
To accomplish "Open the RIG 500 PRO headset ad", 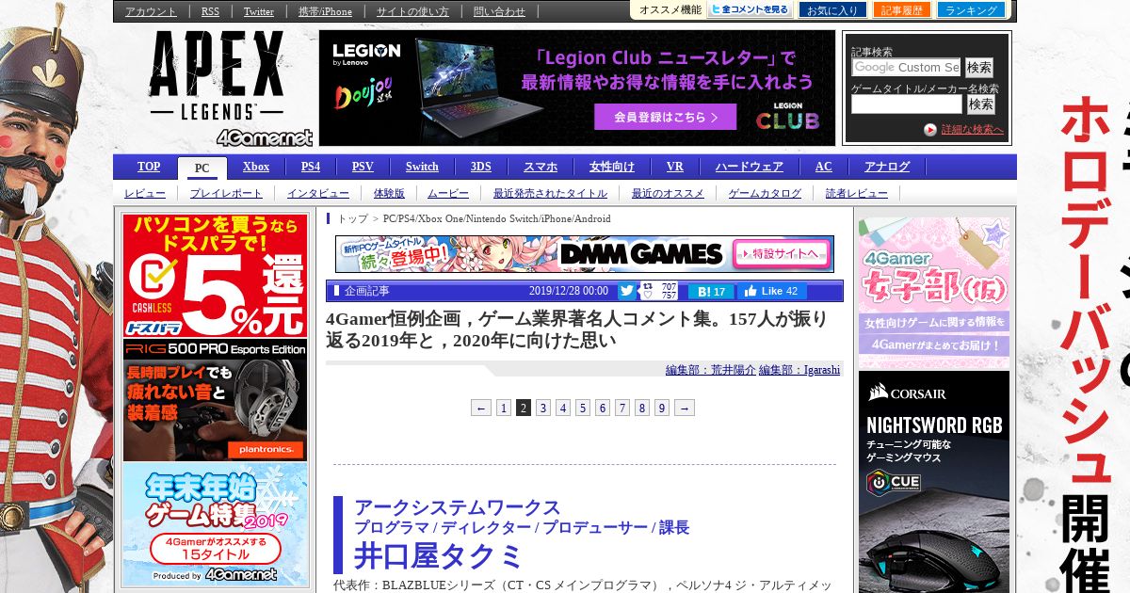I will (x=215, y=400).
